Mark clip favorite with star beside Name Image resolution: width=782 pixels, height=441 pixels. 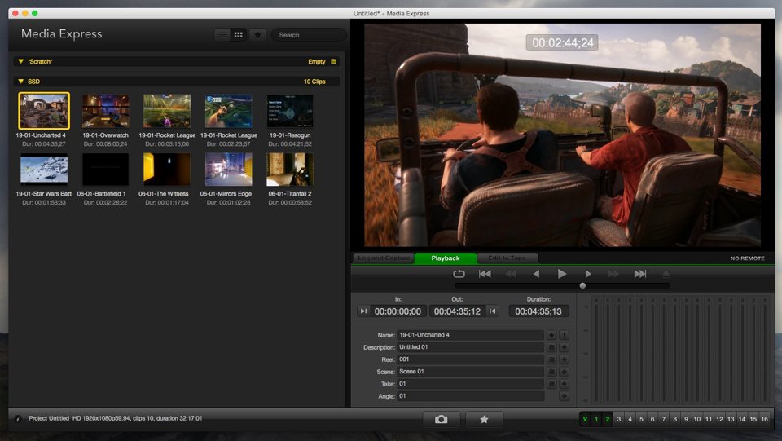click(x=551, y=335)
